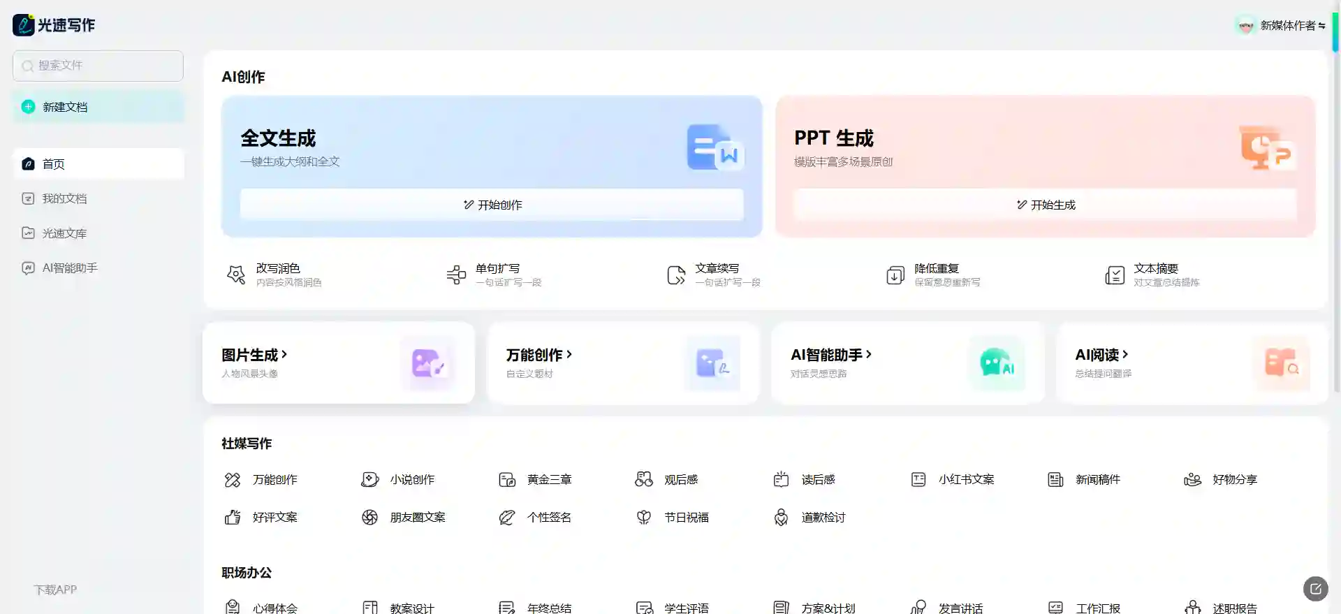Click the 降低重复 tool icon
Screen dimensions: 1341x614
[895, 275]
